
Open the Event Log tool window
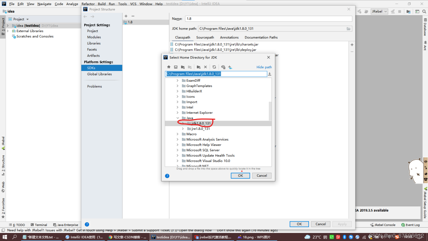410,225
